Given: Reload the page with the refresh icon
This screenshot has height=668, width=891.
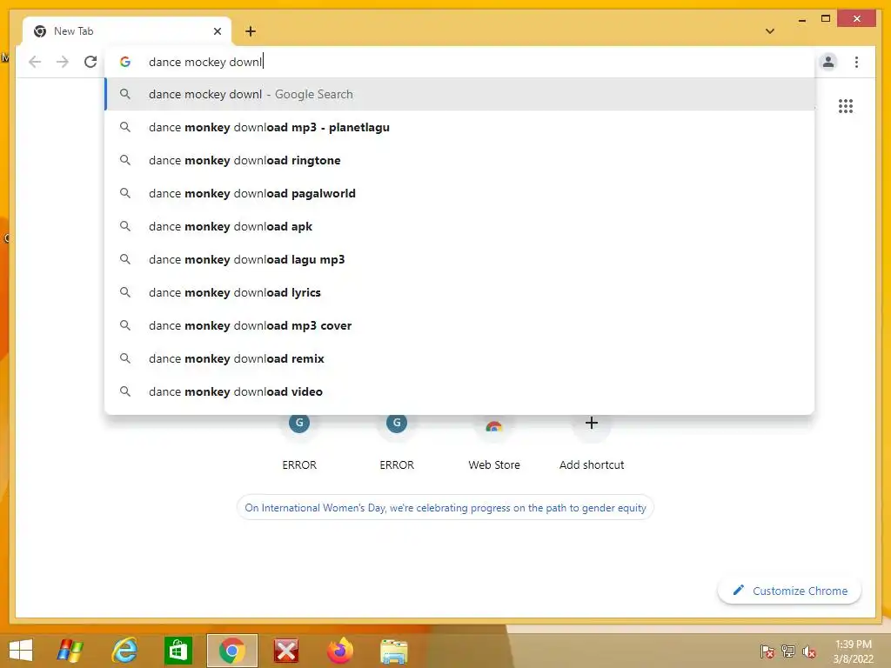Looking at the screenshot, I should (x=90, y=62).
